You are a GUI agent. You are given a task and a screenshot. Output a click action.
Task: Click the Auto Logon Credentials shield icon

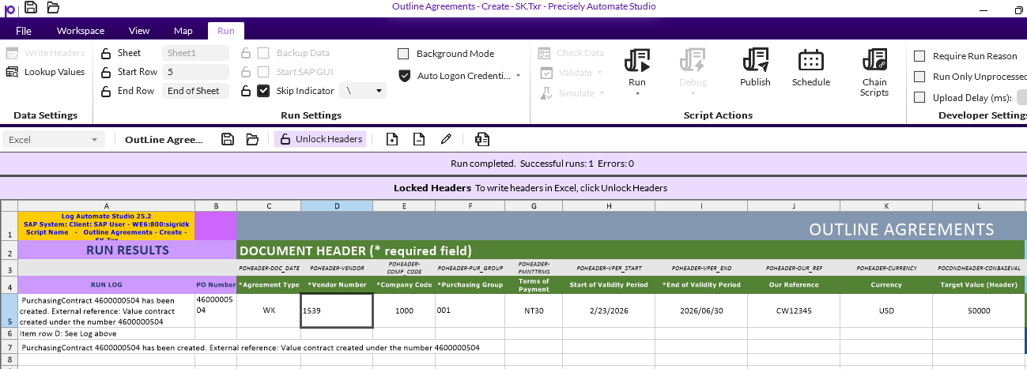(x=404, y=76)
